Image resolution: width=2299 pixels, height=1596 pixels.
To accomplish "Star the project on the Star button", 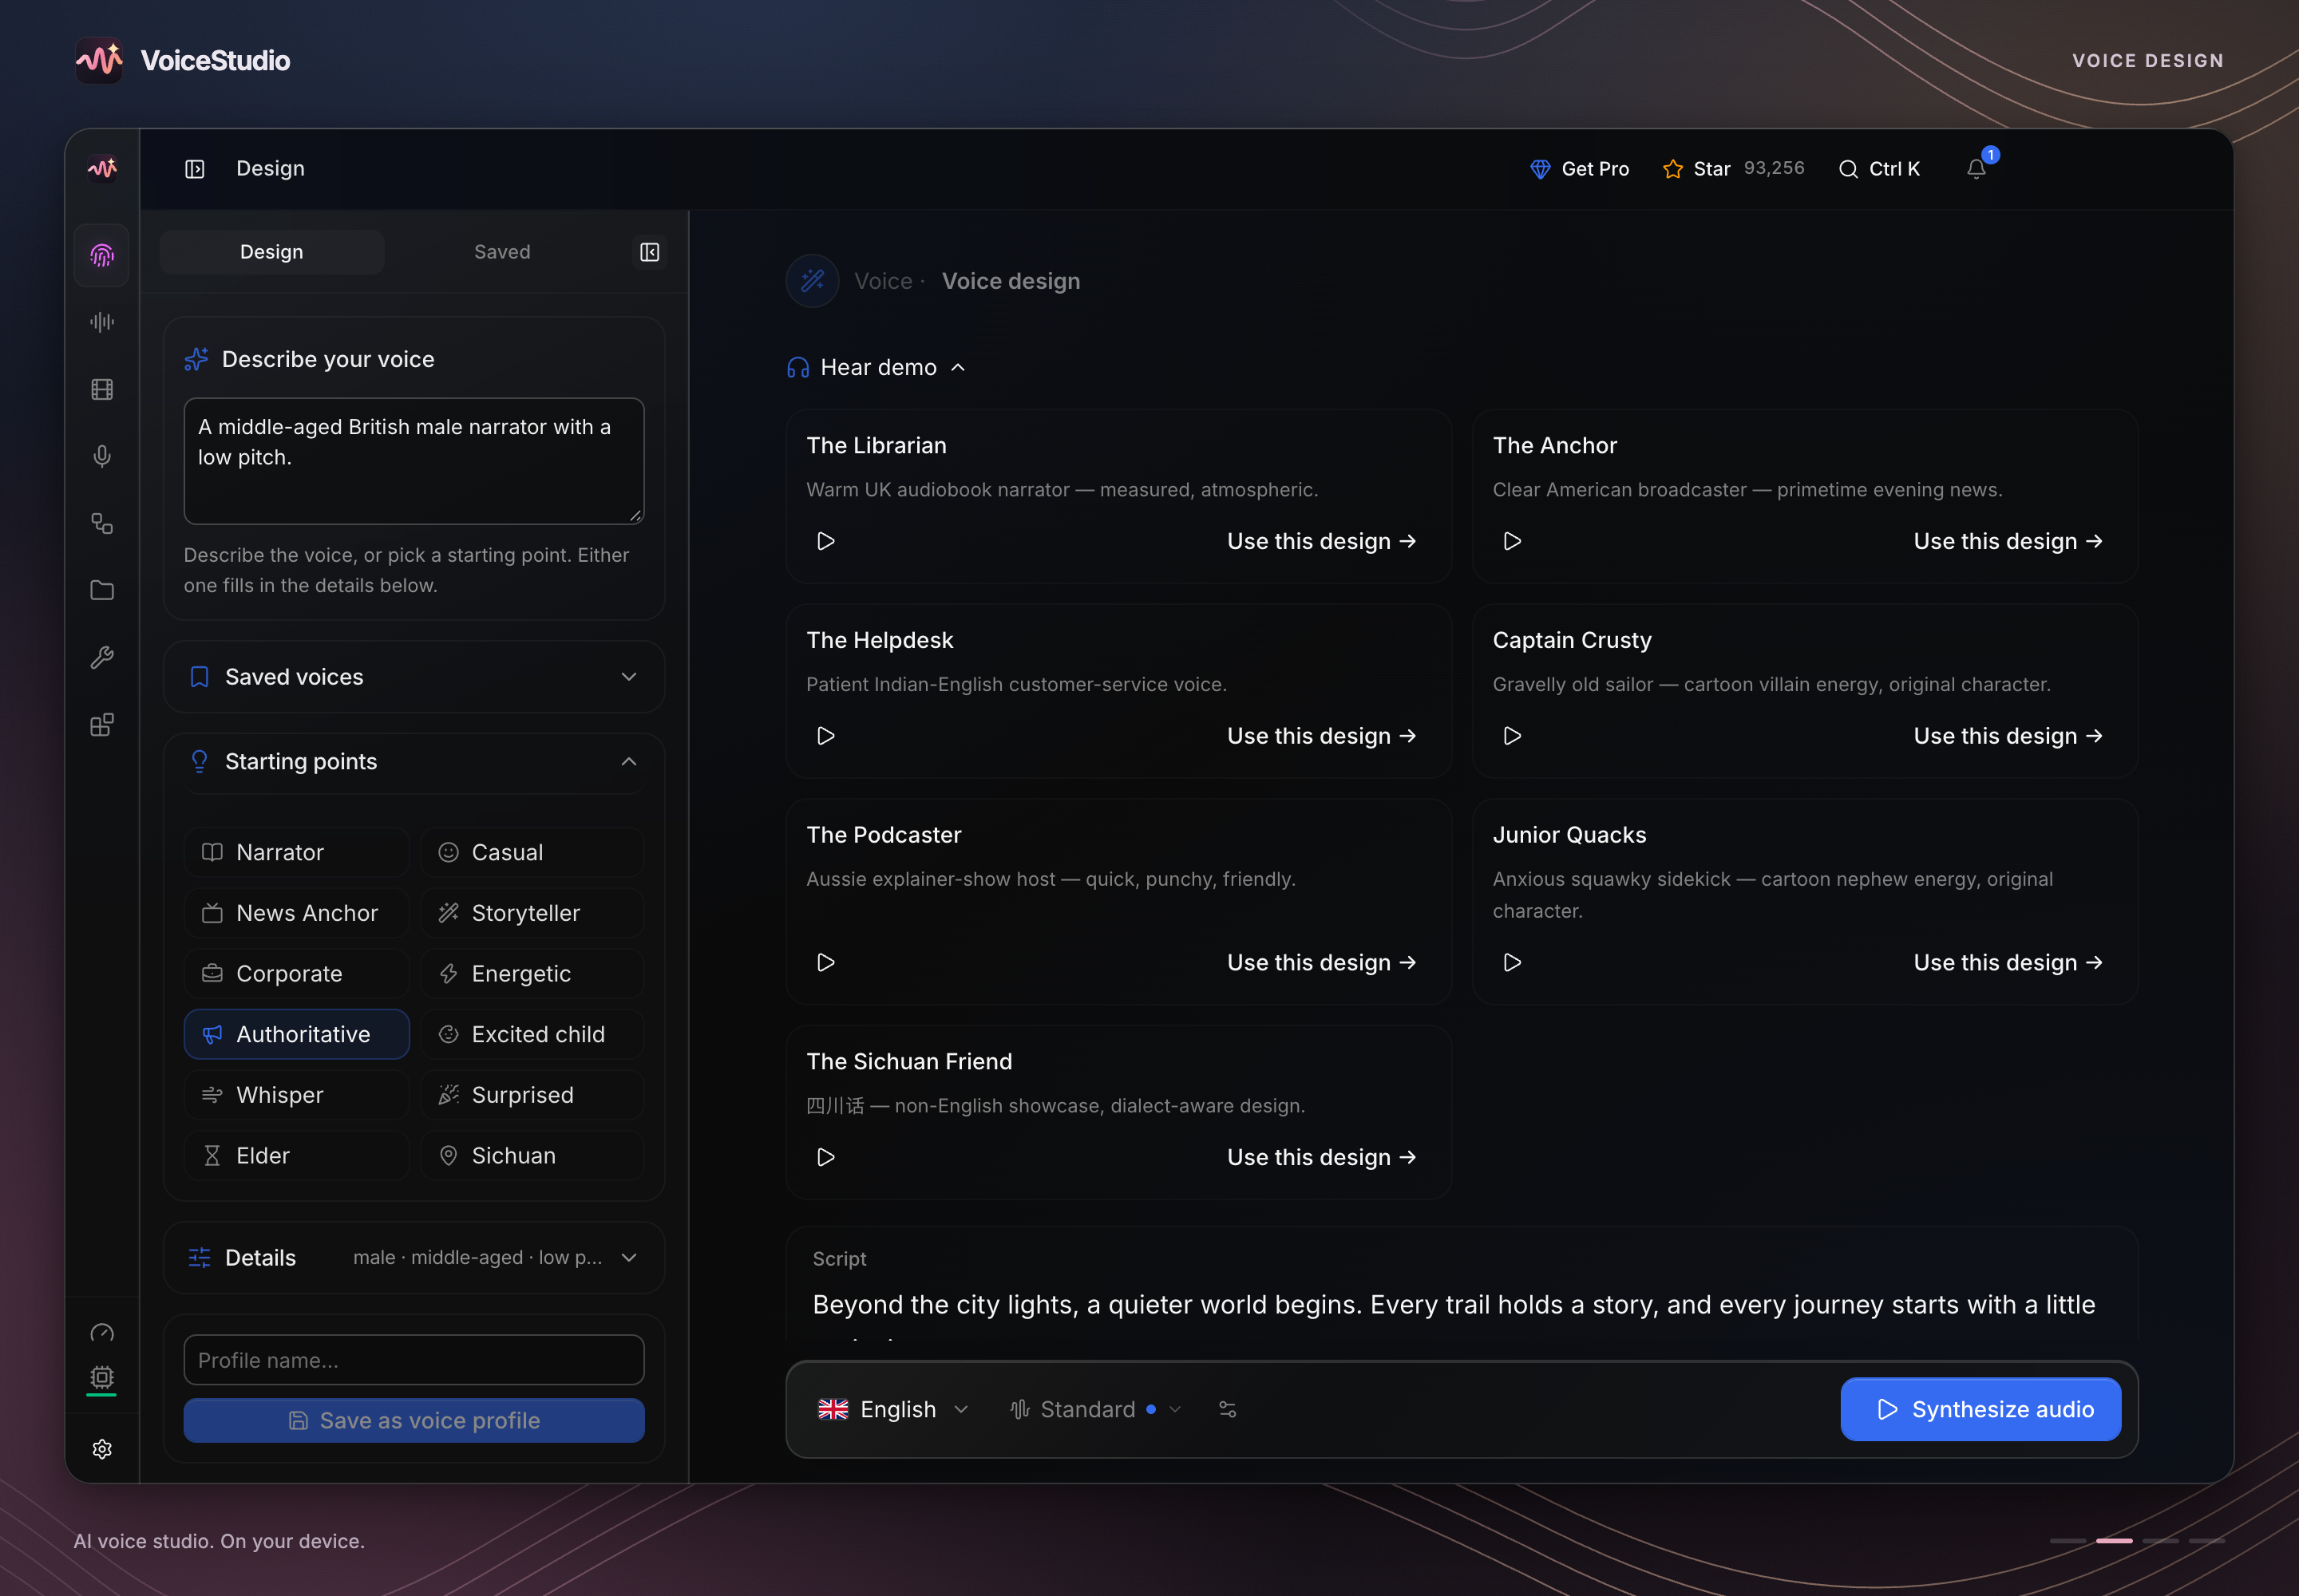I will tap(1733, 169).
